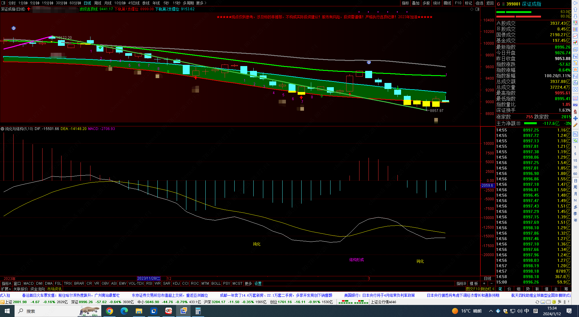Toggle the 年 yearly period in right sidebar
579x317 pixels.
point(575,220)
